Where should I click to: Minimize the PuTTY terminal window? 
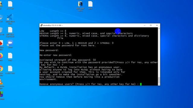145,25
